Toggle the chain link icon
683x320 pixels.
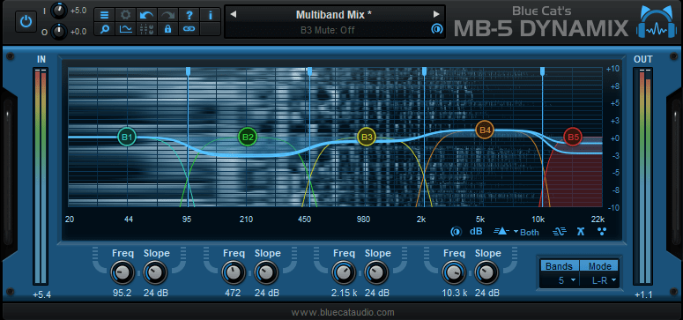point(189,29)
